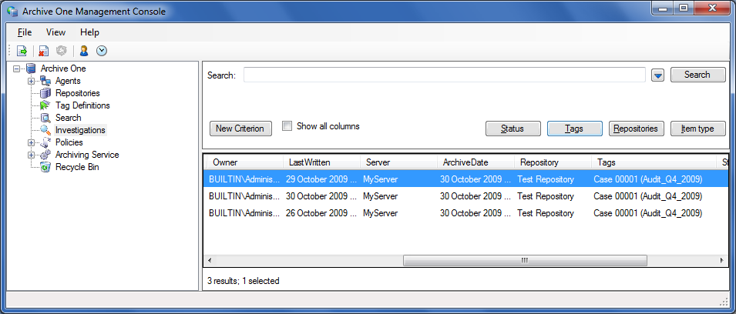Open the View menu
The image size is (736, 314).
(55, 32)
